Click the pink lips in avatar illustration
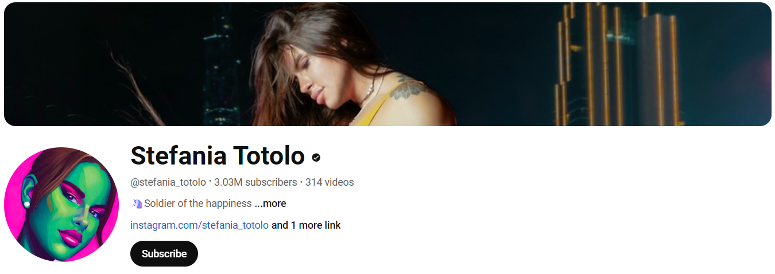Viewport: 775px width, 274px height. point(72,236)
